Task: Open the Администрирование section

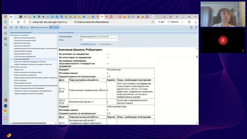Action: coord(39,27)
